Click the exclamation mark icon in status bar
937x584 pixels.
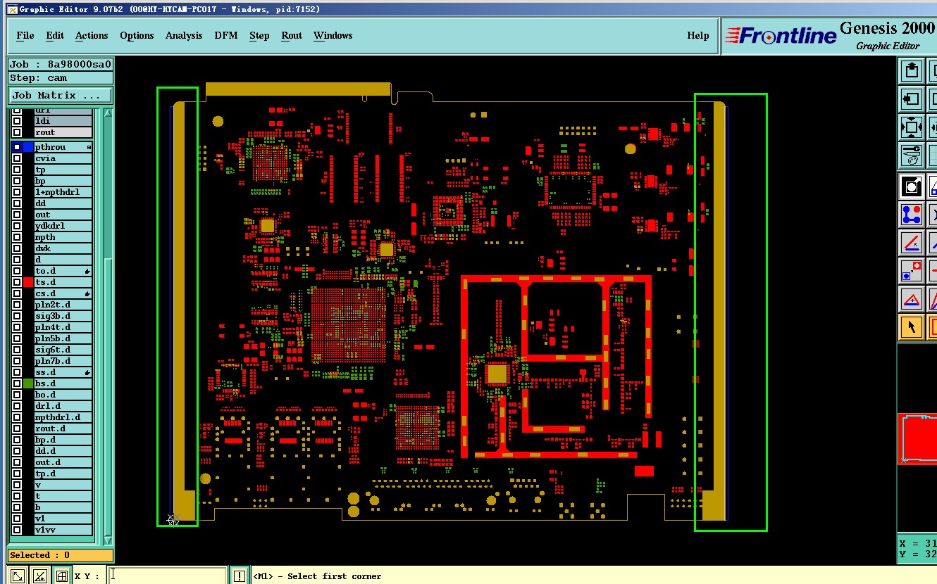coord(240,576)
